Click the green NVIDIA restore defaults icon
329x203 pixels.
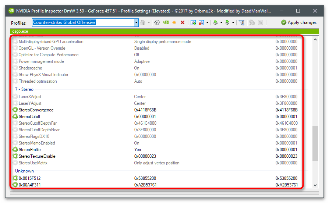coord(166,22)
